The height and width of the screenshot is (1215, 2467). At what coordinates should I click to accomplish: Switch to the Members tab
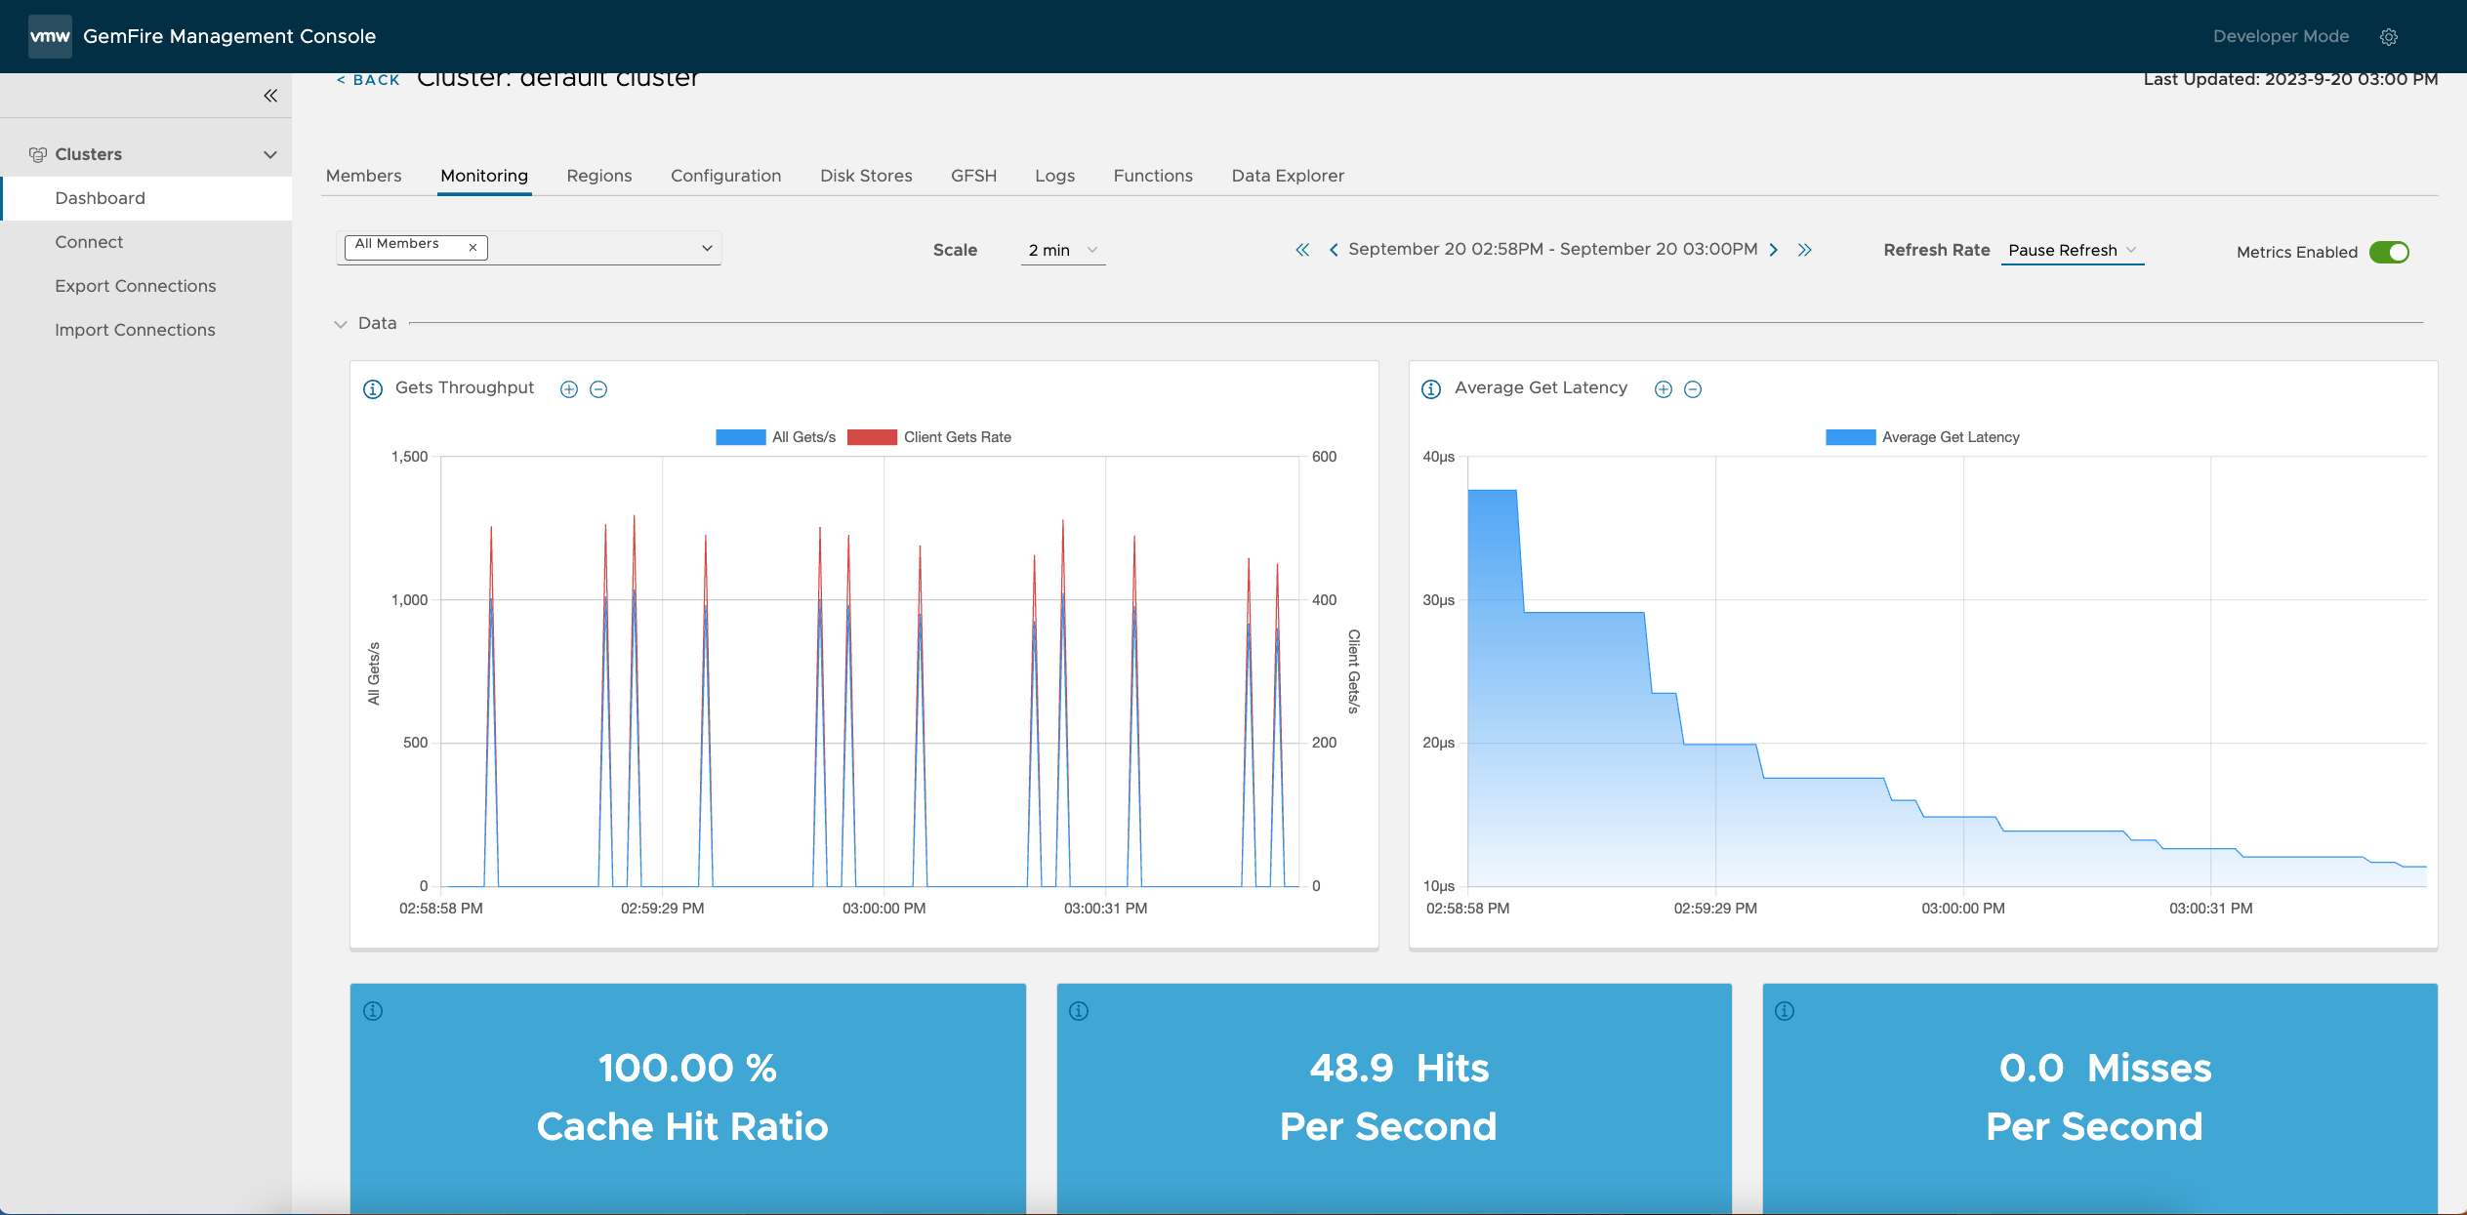363,176
